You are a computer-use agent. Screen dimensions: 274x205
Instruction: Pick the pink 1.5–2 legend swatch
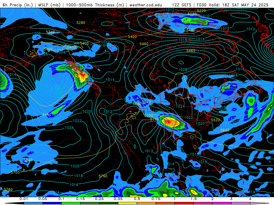point(203,203)
